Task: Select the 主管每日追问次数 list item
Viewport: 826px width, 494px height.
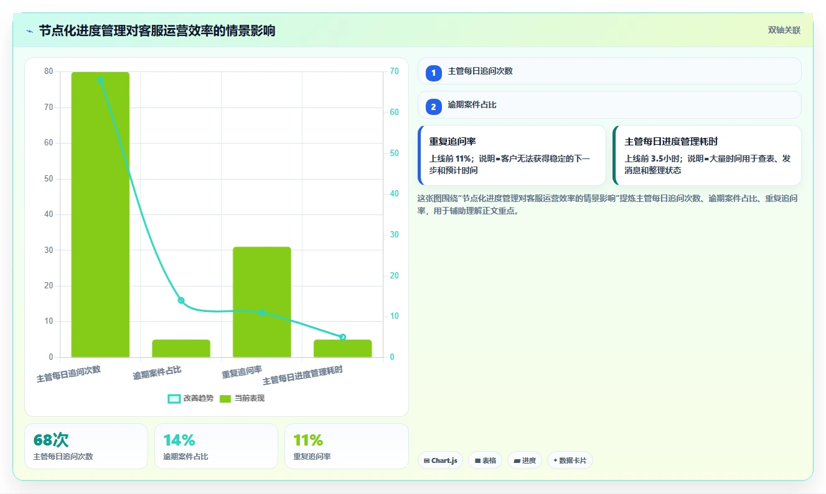Action: (609, 71)
